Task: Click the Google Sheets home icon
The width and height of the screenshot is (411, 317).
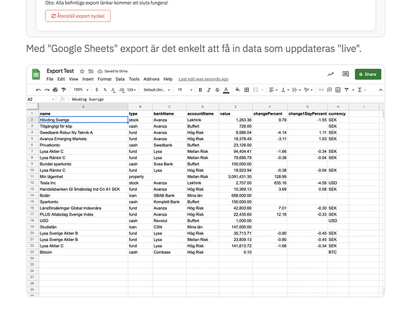Action: [x=36, y=74]
